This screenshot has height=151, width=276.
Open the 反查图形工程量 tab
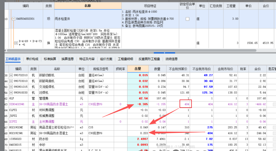(x=149, y=59)
